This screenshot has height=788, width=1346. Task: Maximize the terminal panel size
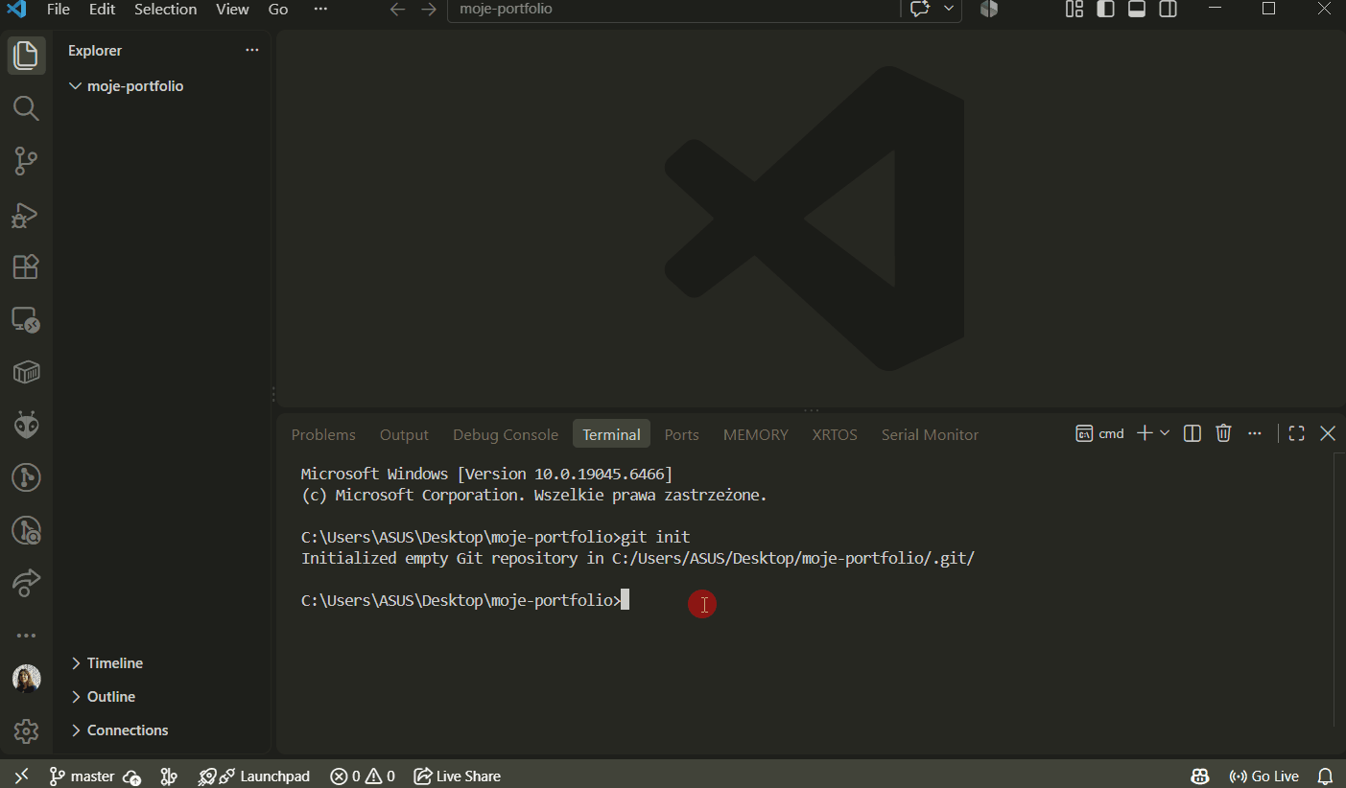coord(1296,433)
